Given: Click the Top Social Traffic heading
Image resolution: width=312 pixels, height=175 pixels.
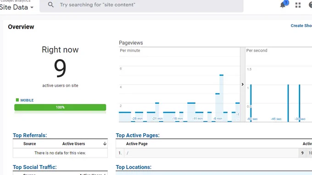Looking at the screenshot, I should tap(35, 167).
